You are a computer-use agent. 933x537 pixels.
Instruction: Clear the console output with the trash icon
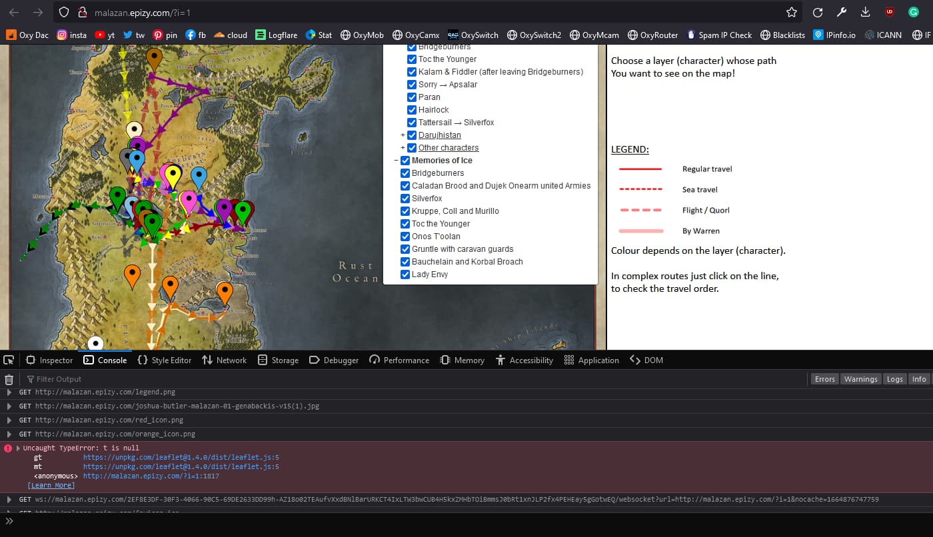coord(9,378)
